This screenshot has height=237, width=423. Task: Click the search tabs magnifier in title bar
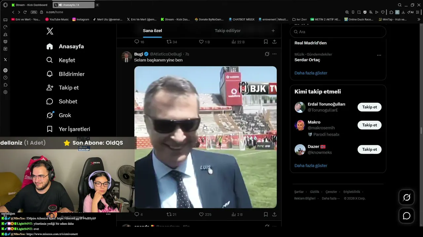click(400, 5)
